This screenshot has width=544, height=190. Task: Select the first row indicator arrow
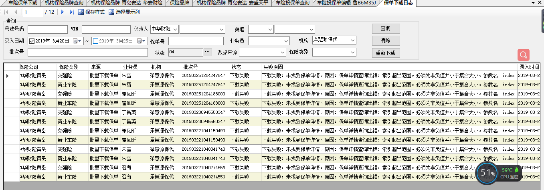pos(7,75)
